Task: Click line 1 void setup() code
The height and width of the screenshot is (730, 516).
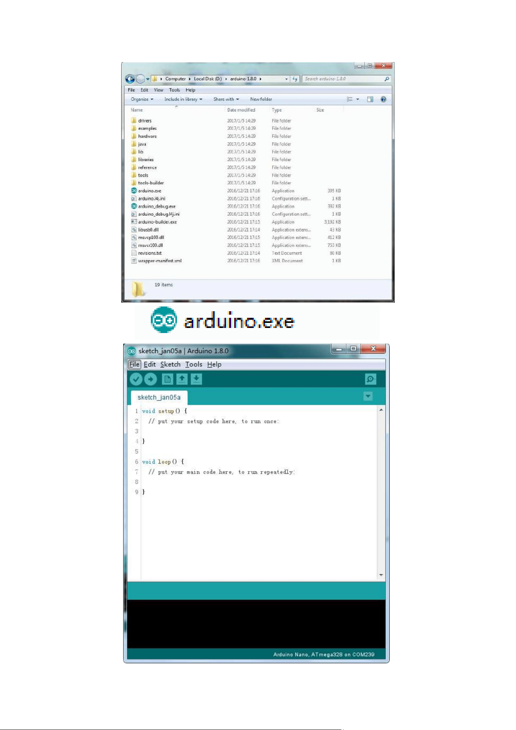Action: (x=164, y=411)
